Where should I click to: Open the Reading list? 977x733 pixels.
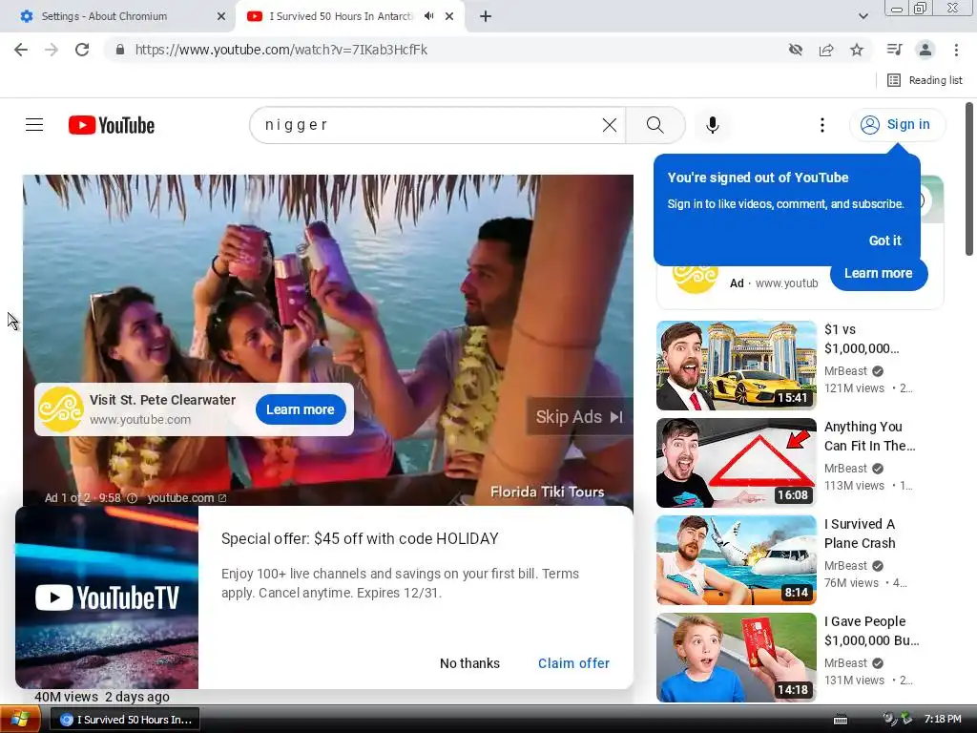point(925,80)
